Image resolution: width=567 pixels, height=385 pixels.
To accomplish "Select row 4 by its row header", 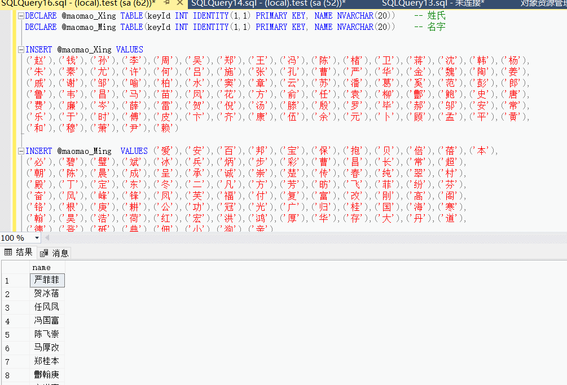I will tap(16, 321).
